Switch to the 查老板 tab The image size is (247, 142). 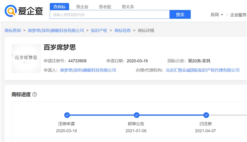pos(105,7)
